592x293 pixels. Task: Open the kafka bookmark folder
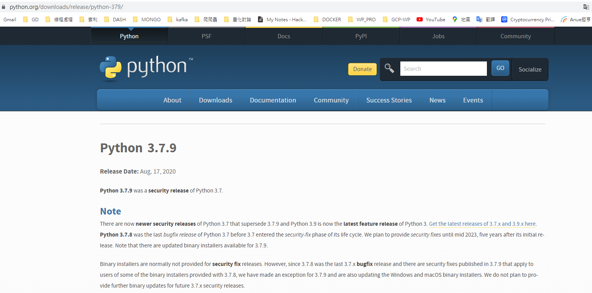tap(178, 19)
